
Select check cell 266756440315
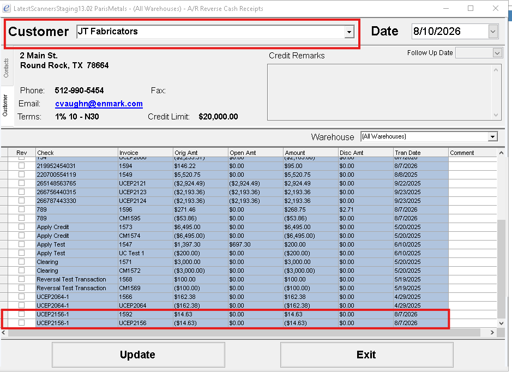click(77, 192)
